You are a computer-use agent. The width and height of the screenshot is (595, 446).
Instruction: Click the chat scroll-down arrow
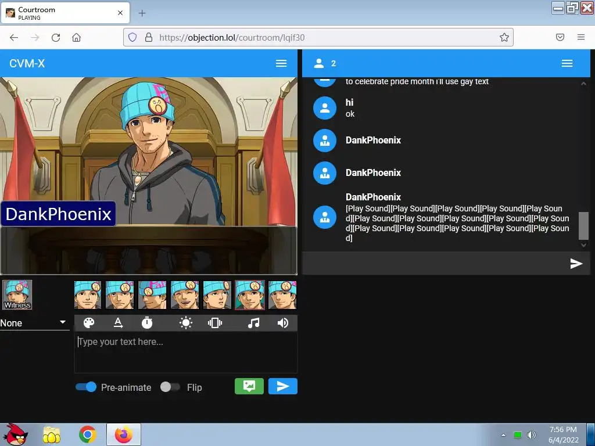tap(583, 246)
